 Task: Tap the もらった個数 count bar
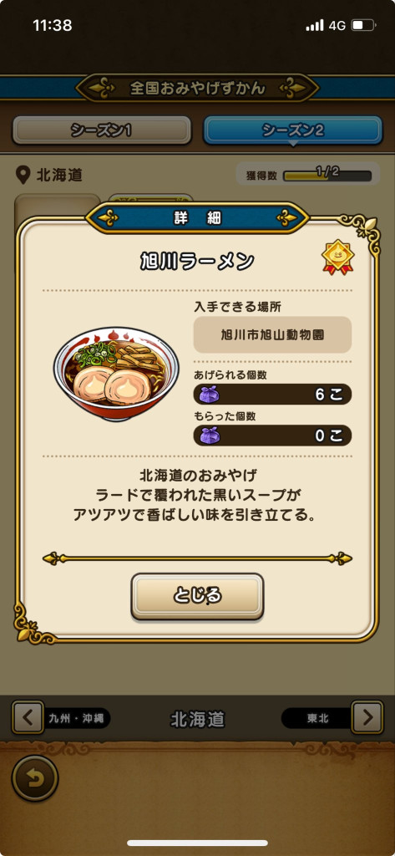tap(272, 435)
